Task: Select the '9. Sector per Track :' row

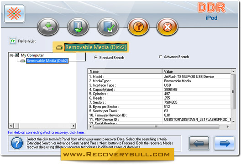Action: [x=160, y=111]
